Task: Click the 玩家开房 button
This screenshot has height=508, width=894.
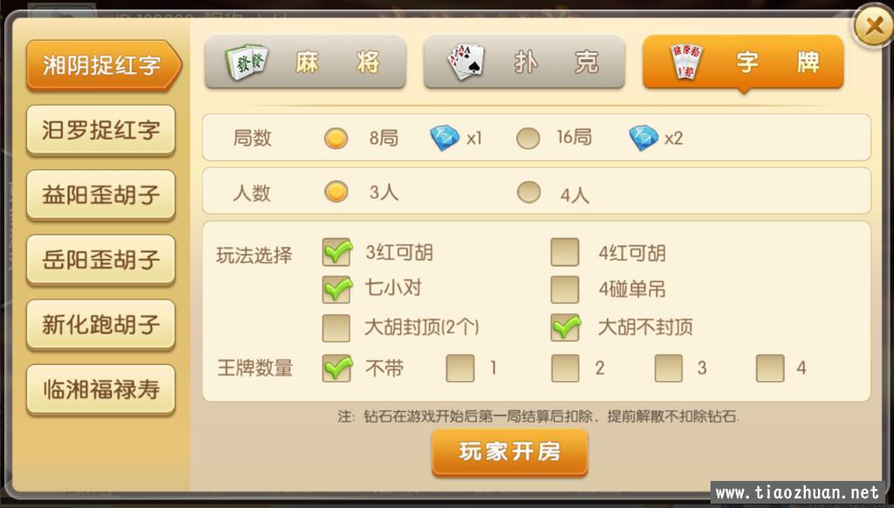Action: coord(509,452)
